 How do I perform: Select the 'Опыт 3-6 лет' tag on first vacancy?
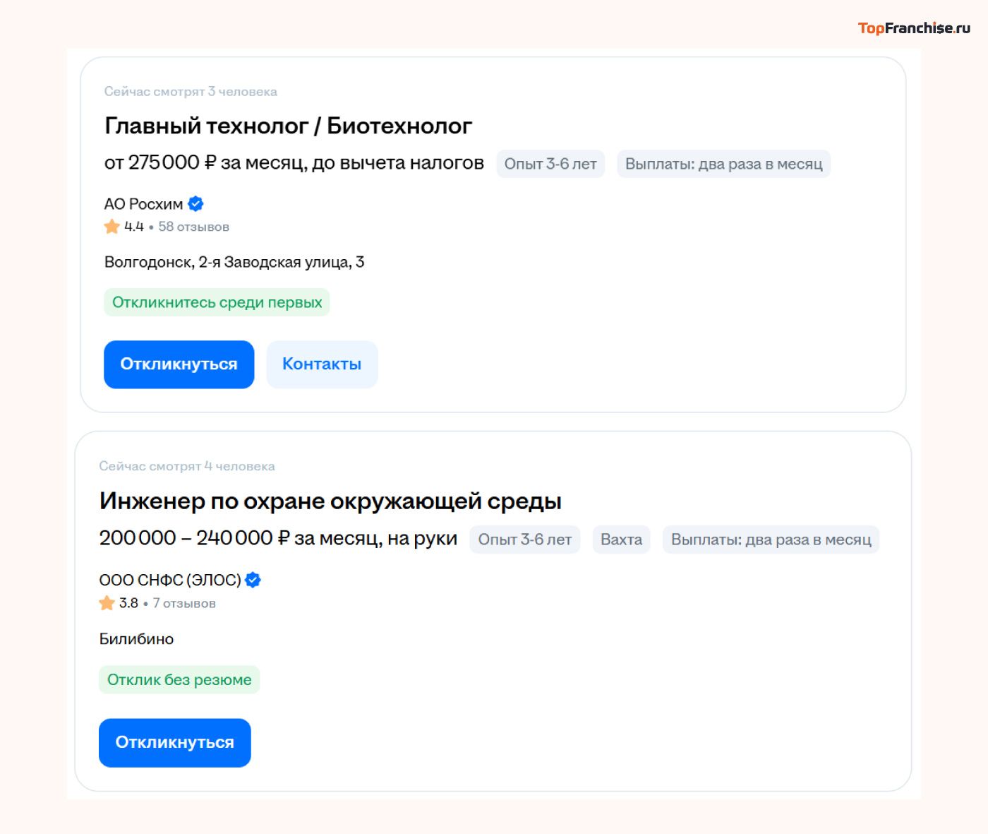(x=550, y=163)
